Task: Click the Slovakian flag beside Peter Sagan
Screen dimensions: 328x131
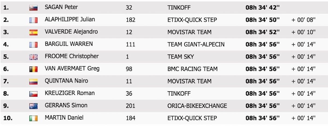Action: coord(33,8)
